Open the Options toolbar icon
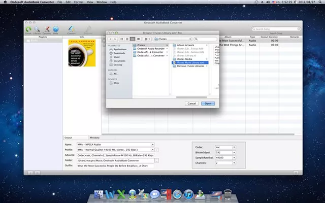This screenshot has width=325, height=203. (47, 30)
